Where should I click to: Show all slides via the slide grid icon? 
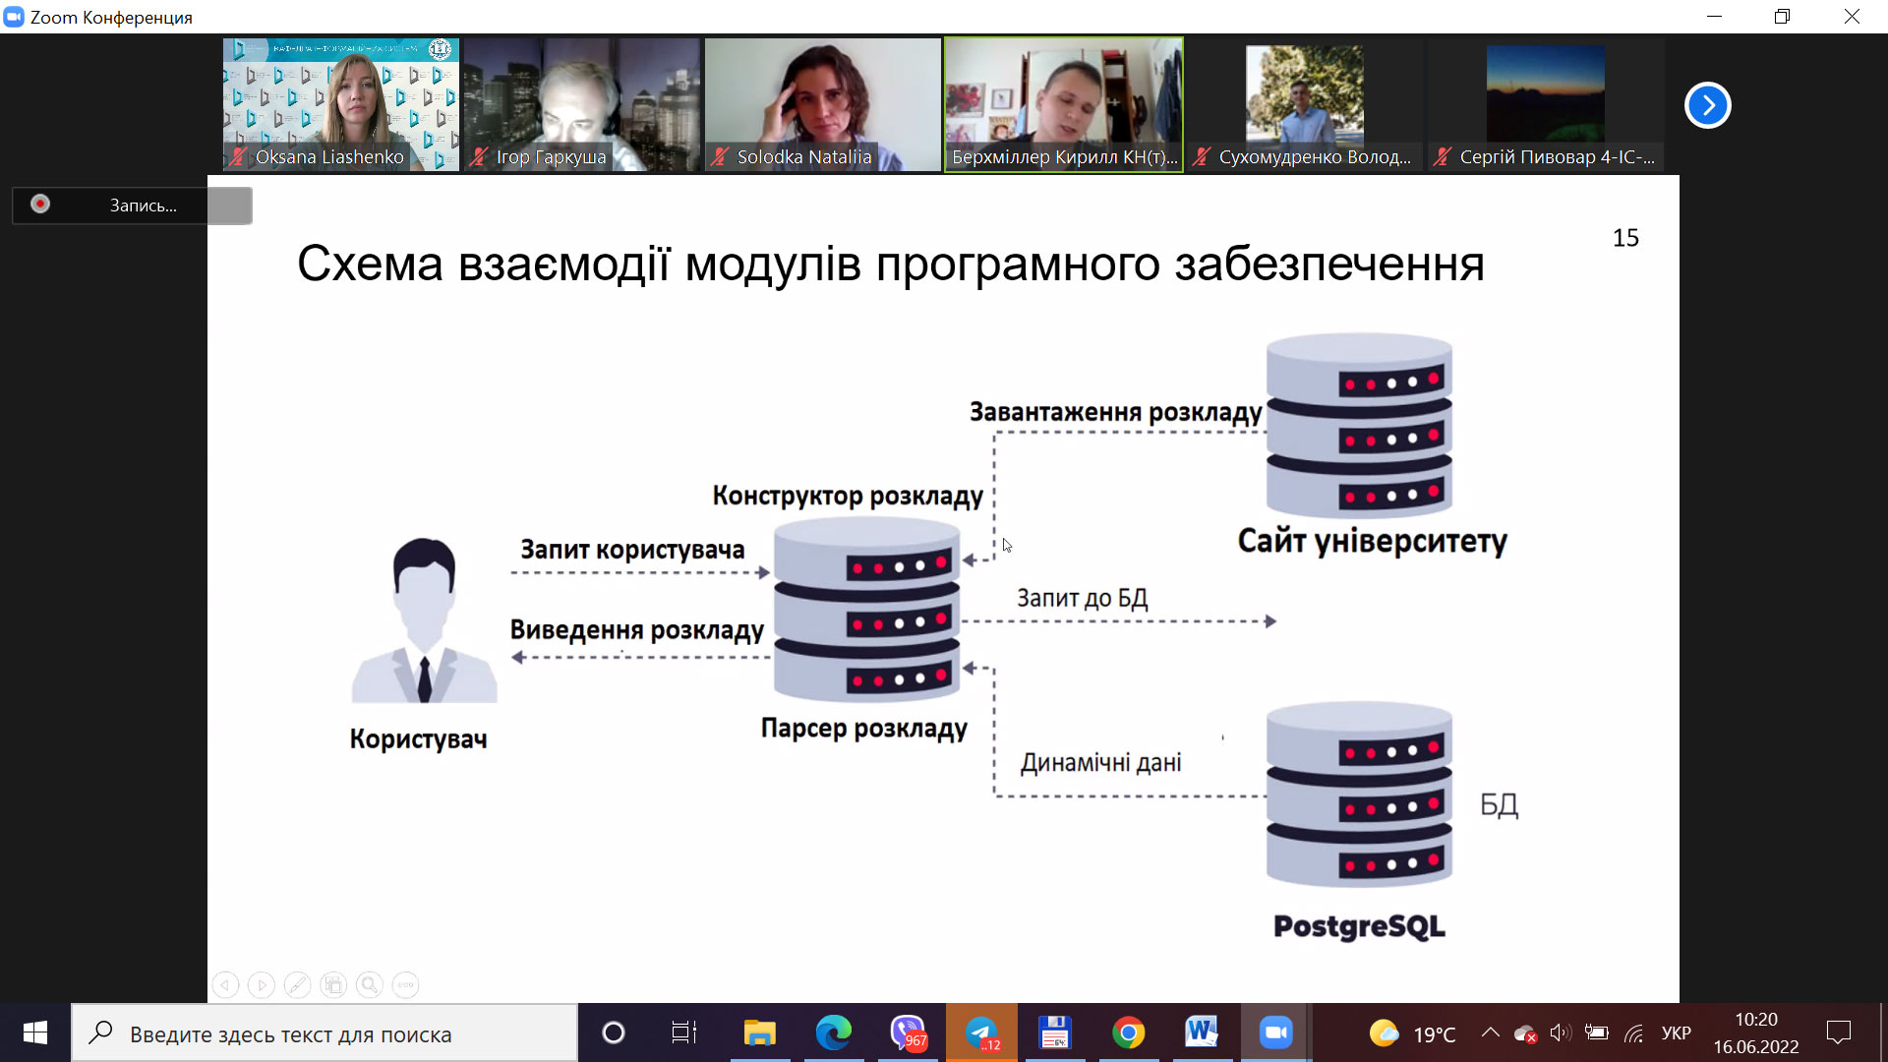click(x=333, y=984)
